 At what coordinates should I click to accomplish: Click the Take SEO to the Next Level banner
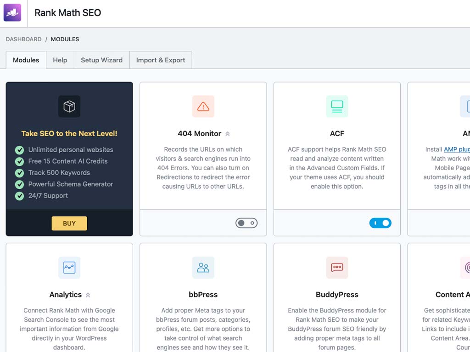click(69, 133)
